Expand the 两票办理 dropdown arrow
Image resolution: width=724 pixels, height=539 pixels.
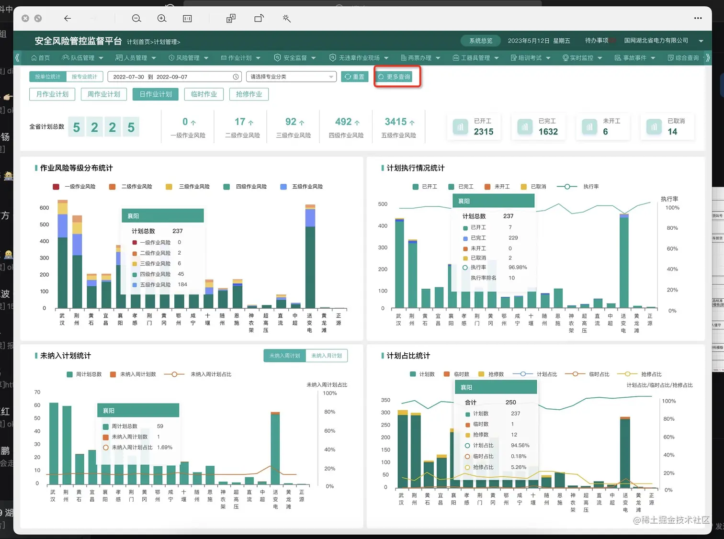[438, 58]
